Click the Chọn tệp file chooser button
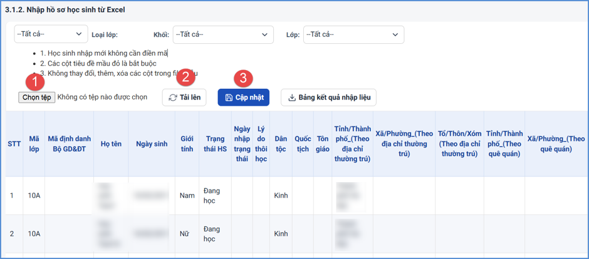 coord(37,98)
